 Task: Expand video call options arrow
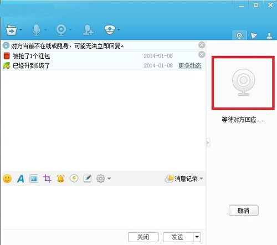70,29
